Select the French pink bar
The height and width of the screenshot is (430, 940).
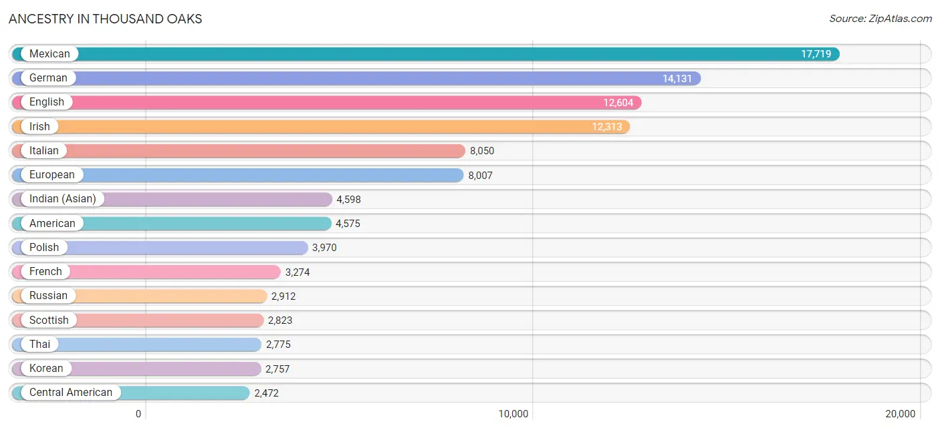click(146, 272)
